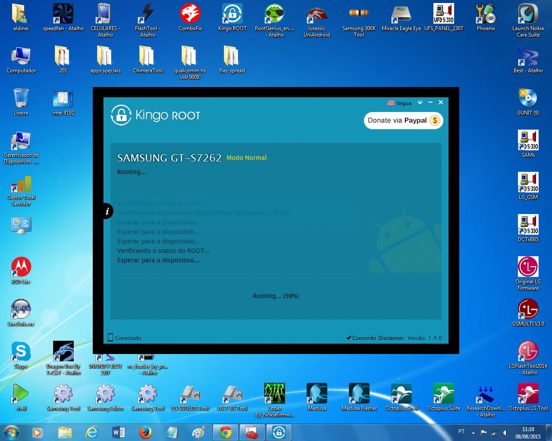Open Mozilla Firefox from the taskbar
Viewport: 552px width, 441px height.
coord(145,432)
